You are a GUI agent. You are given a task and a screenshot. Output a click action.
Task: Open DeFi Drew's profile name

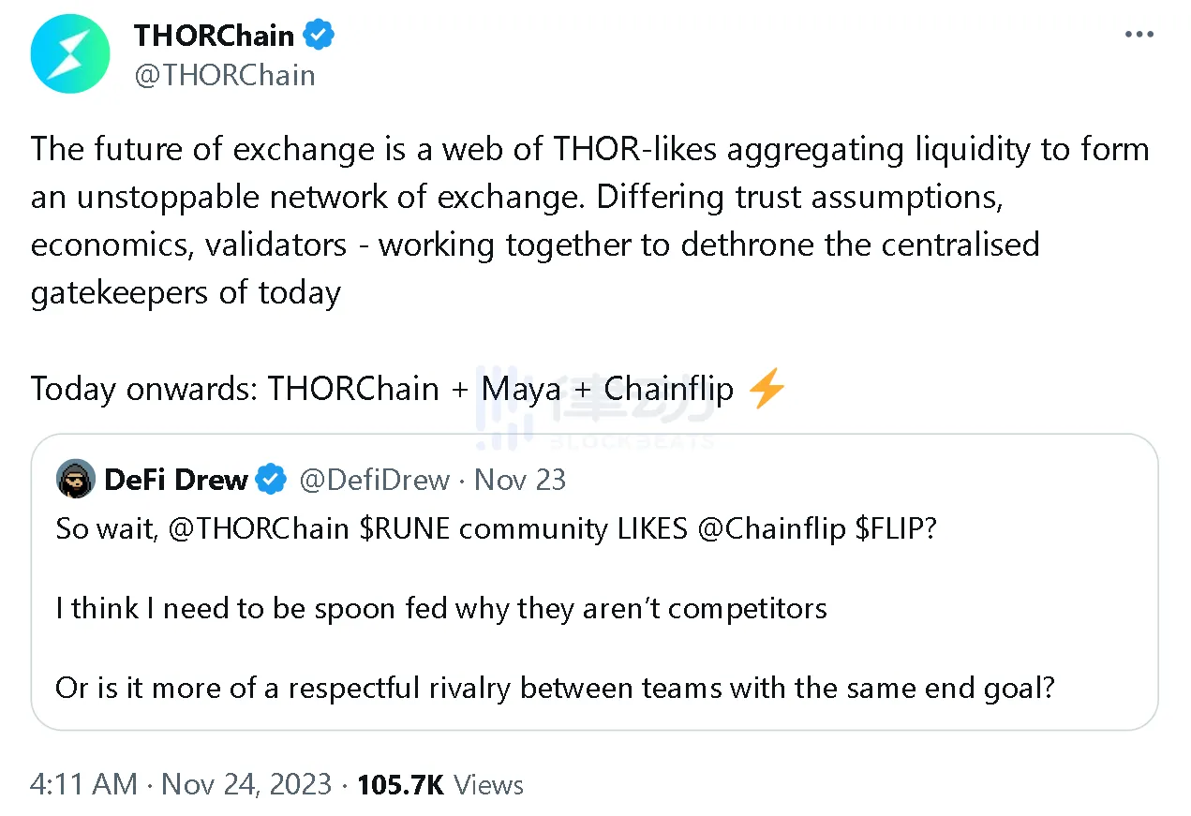click(x=176, y=480)
